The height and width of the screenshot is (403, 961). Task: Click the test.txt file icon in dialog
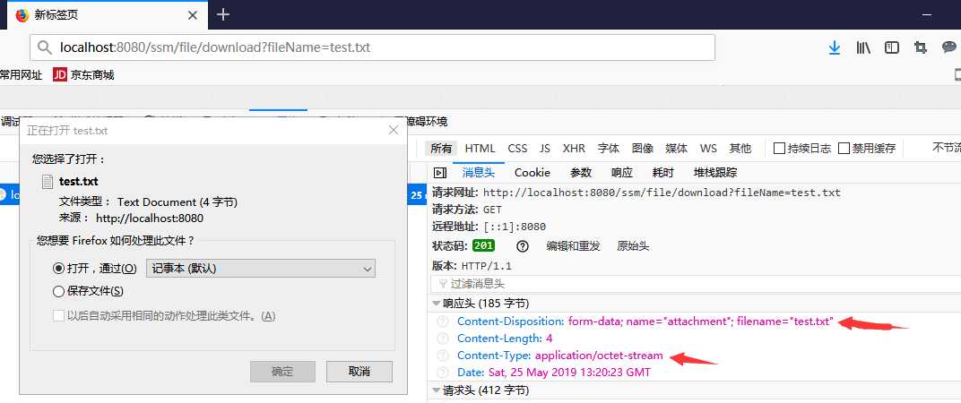click(48, 181)
